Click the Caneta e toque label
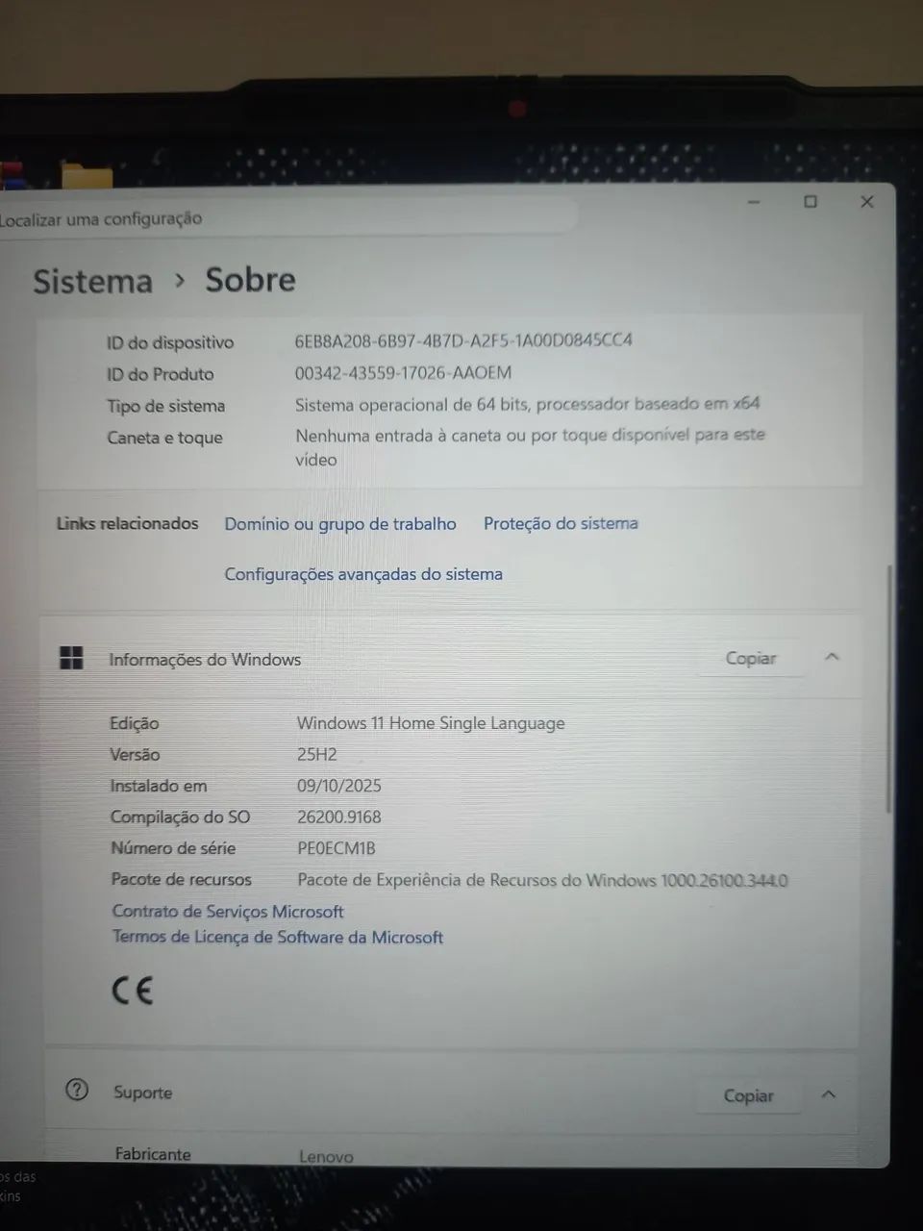Image resolution: width=923 pixels, height=1231 pixels. pyautogui.click(x=164, y=438)
